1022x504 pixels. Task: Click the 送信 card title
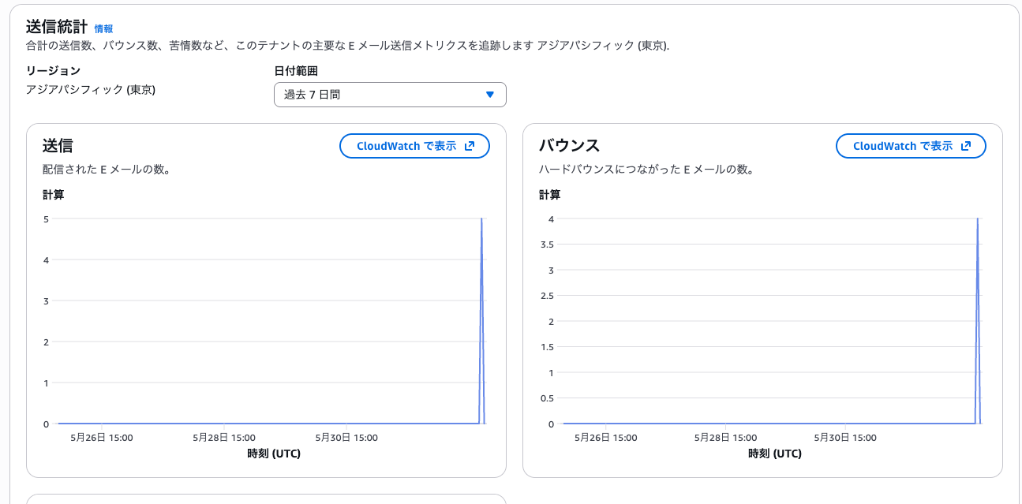coord(58,145)
